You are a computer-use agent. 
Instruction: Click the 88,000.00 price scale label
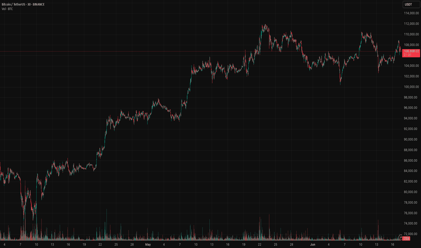pos(411,150)
